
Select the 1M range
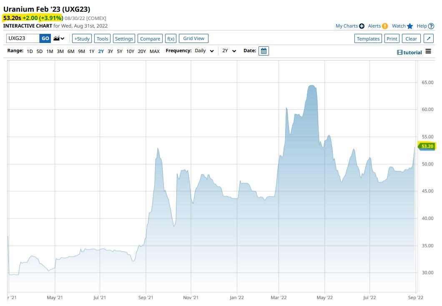50,51
